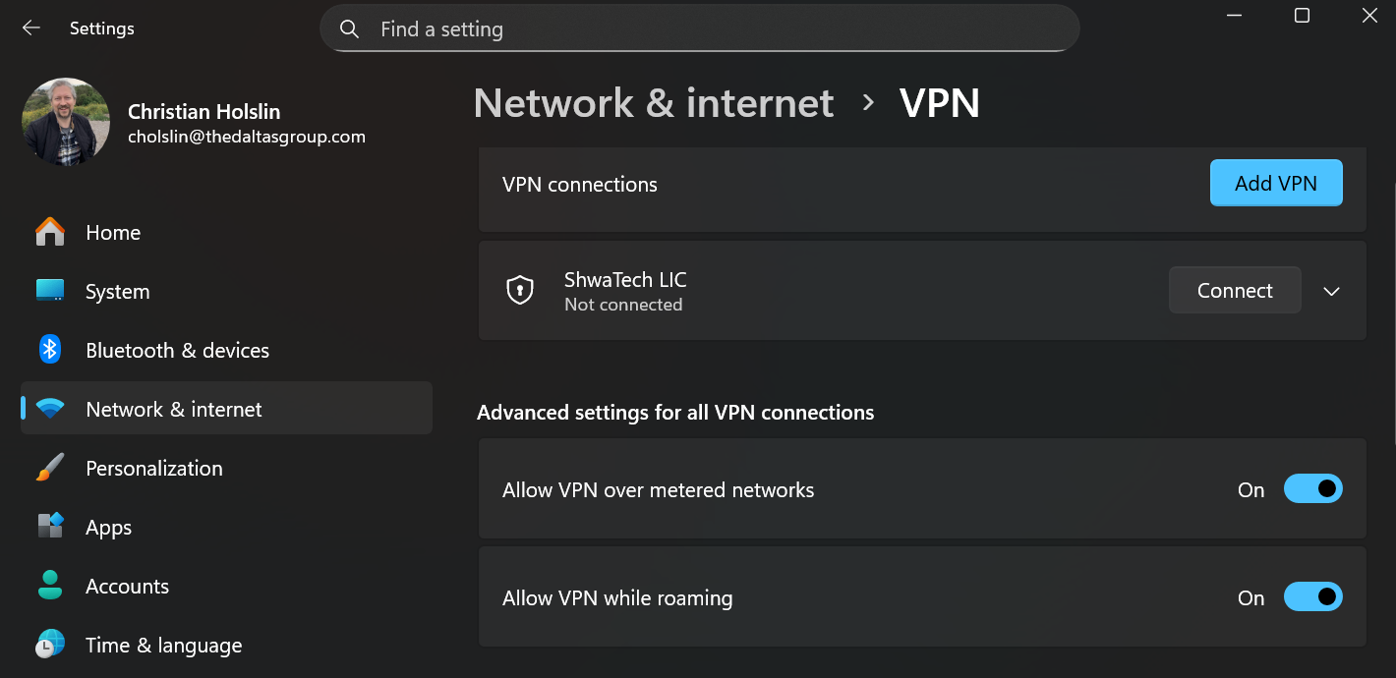Connect to the ShwaTech LIC VPN
This screenshot has height=678, width=1396.
(1235, 290)
